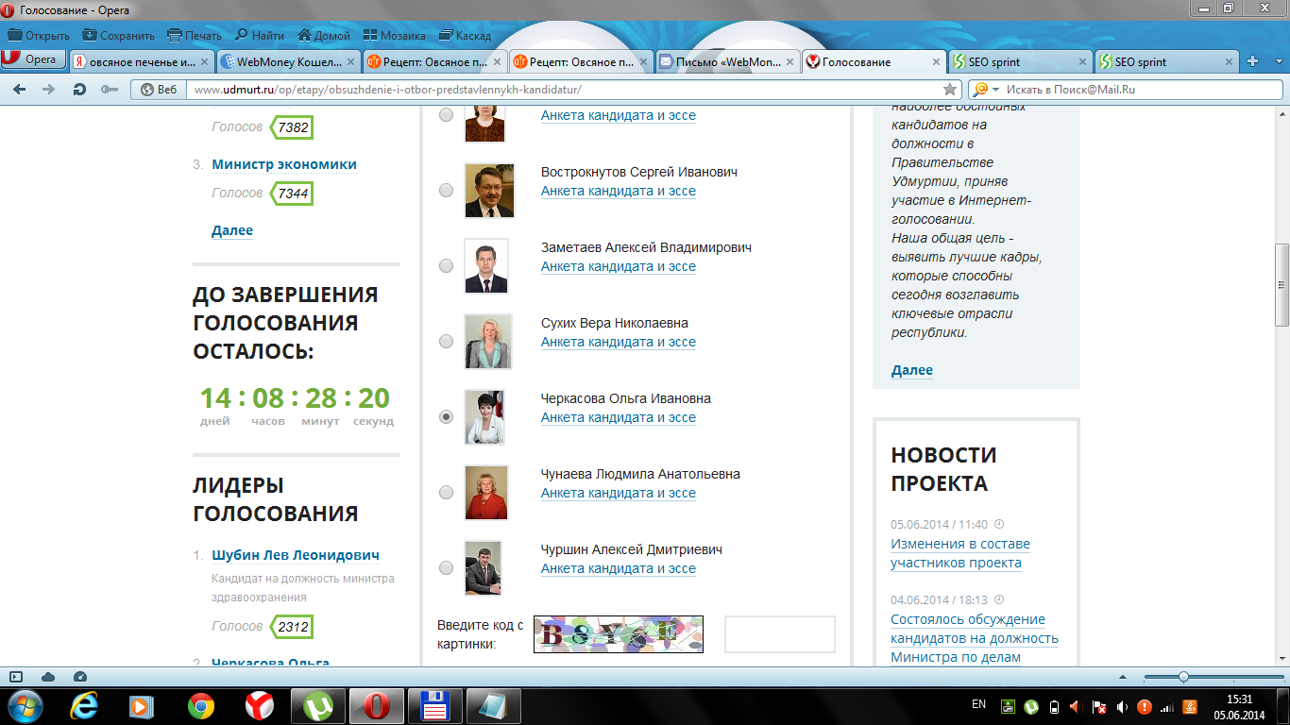The height and width of the screenshot is (725, 1290).
Task: Switch to Notepad in the taskbar
Action: click(492, 705)
